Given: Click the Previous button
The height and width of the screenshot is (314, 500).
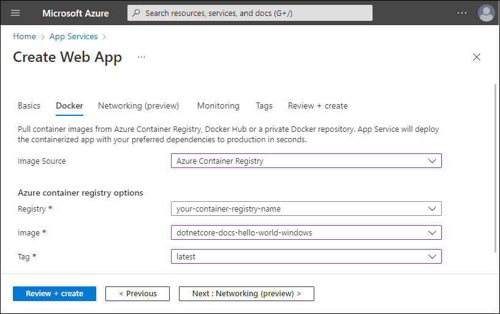Looking at the screenshot, I should [x=137, y=294].
